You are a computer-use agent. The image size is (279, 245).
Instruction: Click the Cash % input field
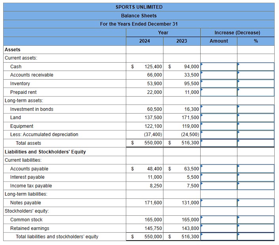pyautogui.click(x=256, y=67)
